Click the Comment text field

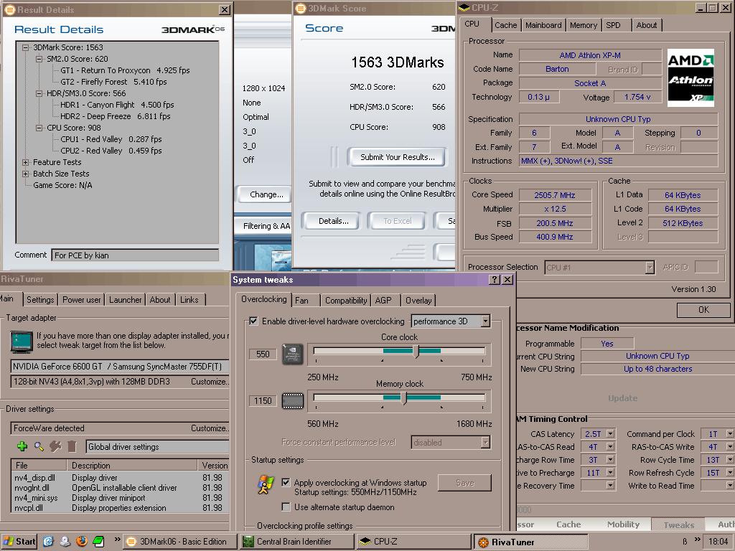[x=135, y=255]
